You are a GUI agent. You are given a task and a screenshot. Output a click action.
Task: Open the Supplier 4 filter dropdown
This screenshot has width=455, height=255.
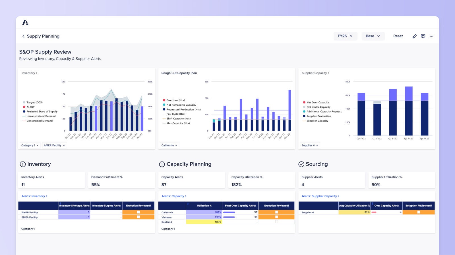[x=310, y=145]
